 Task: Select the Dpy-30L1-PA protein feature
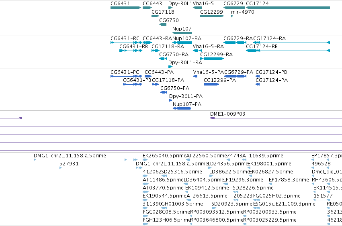pyautogui.click(x=170, y=100)
